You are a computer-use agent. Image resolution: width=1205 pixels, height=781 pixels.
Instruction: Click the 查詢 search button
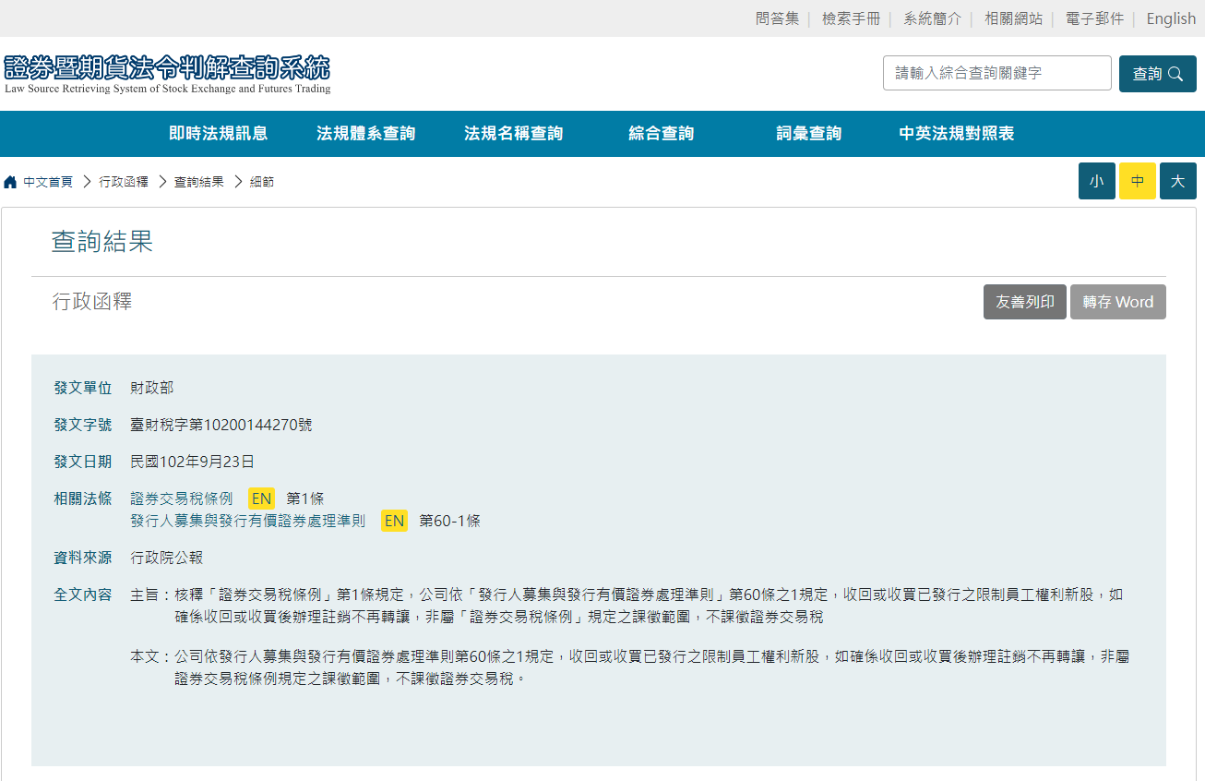coord(1157,74)
